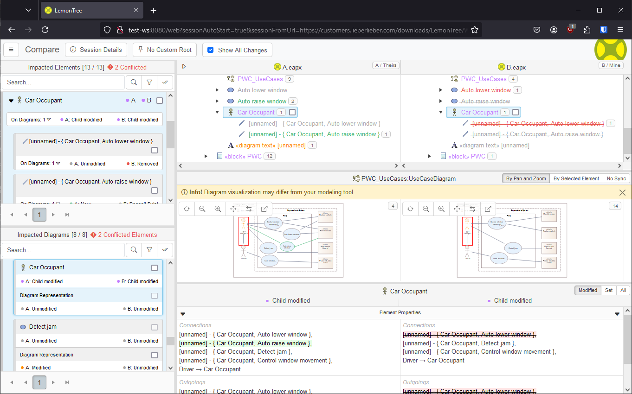
Task: Check Detect jam Diagram Representation checkbox
Action: pyautogui.click(x=155, y=355)
